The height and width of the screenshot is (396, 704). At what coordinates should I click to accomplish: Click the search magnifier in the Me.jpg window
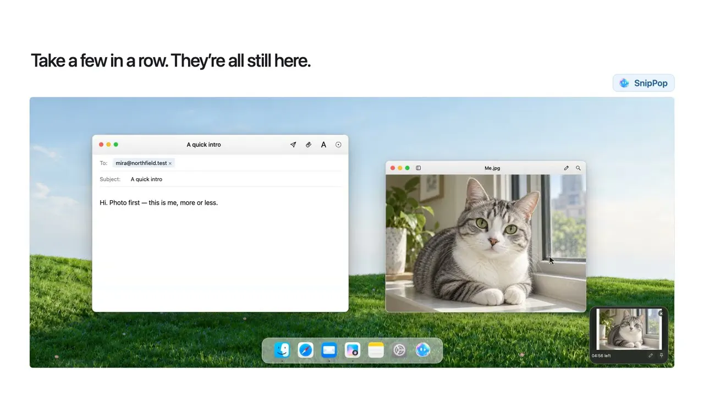[578, 168]
